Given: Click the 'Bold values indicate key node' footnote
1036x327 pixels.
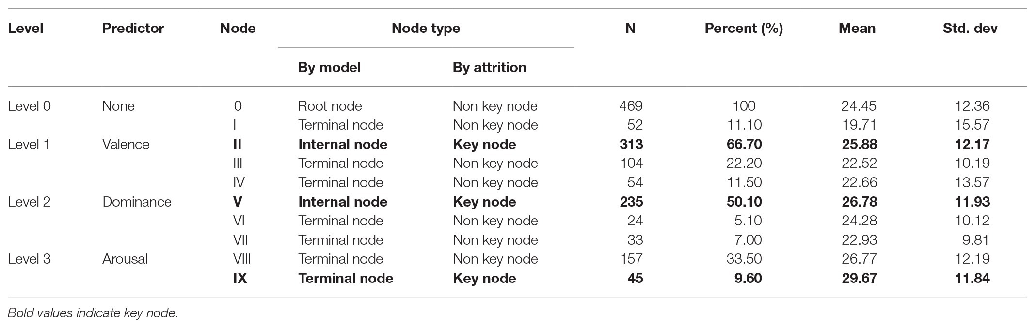Looking at the screenshot, I should tap(93, 313).
